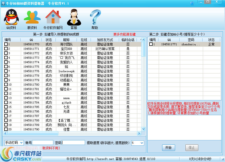Click the 停止 stop button
This screenshot has height=162, width=225.
[192, 148]
